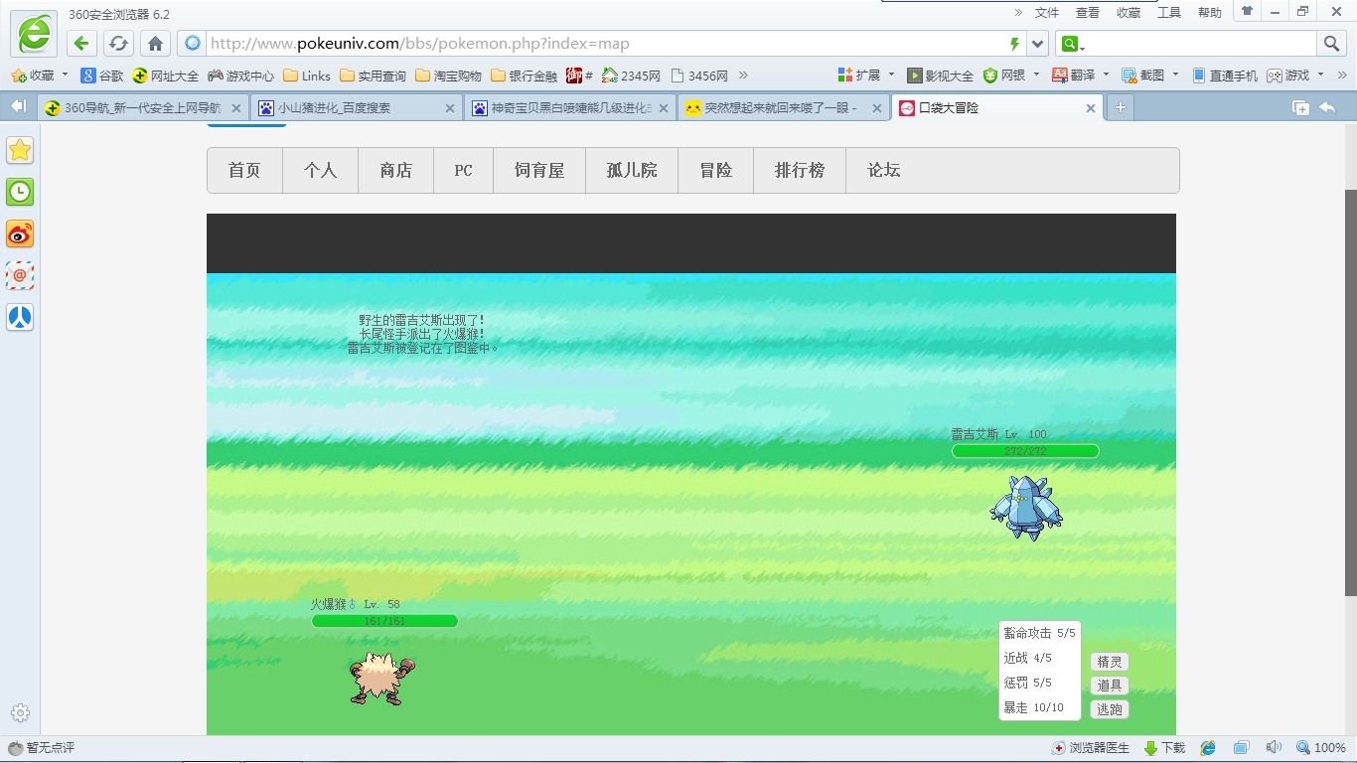Open the blue sidebar icon under mail

point(20,317)
